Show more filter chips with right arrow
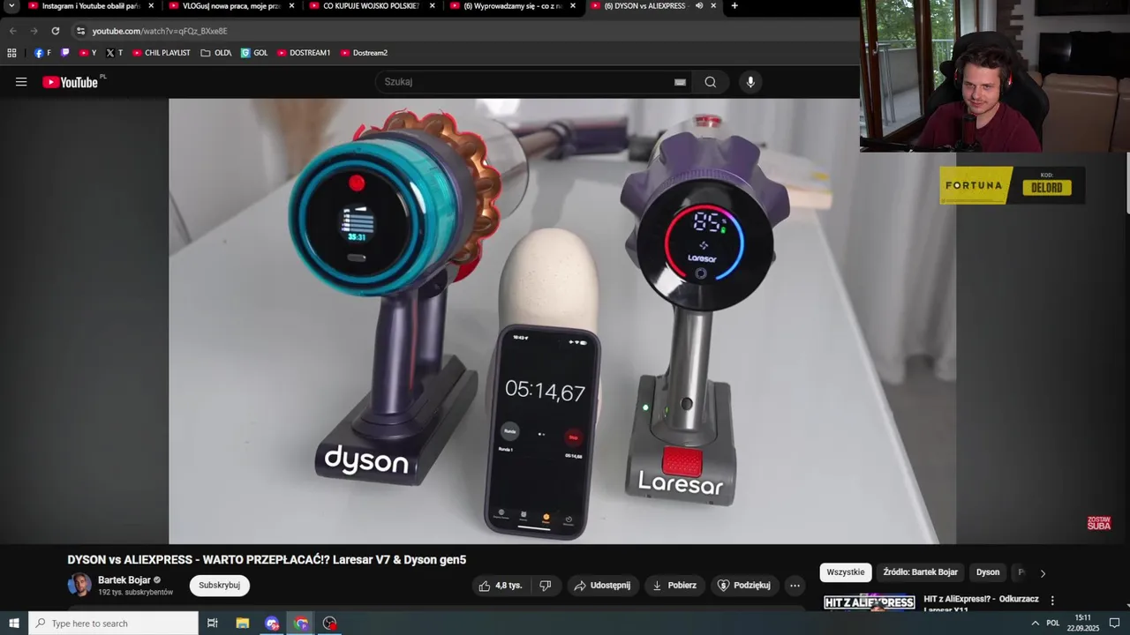The image size is (1130, 635). coord(1043,573)
